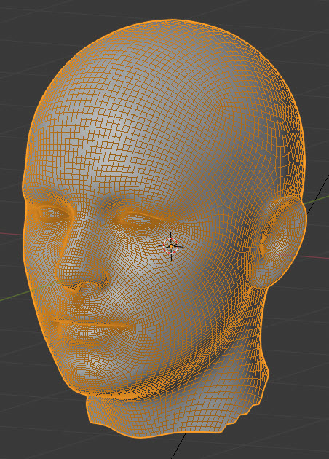Click the 3D cursor on the cheek
Viewport: 329px width, 459px height.
(171, 246)
